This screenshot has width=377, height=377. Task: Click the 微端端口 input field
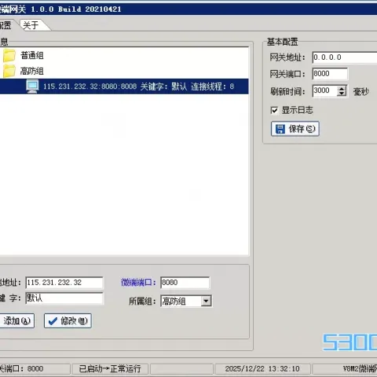[x=185, y=283]
